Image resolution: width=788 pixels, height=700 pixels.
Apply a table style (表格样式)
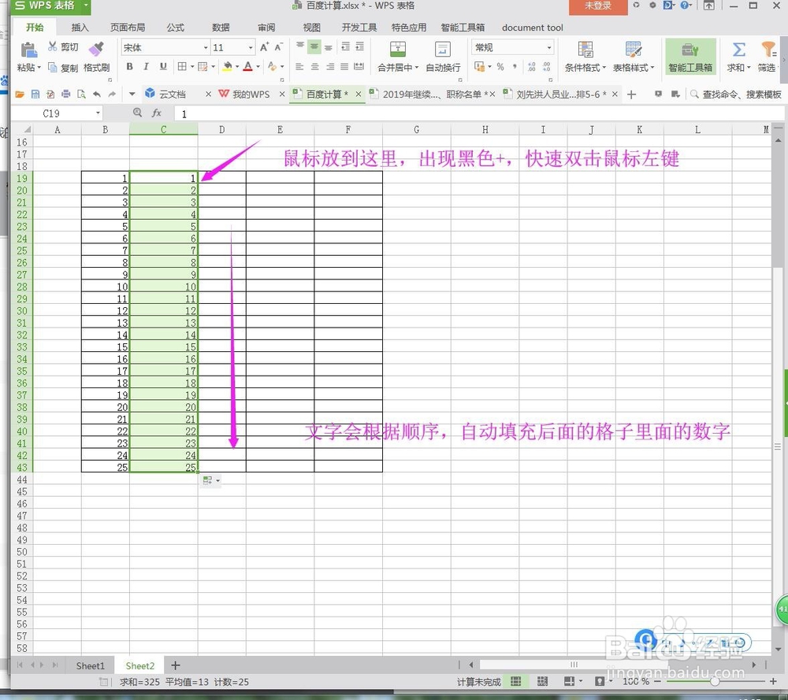point(630,57)
